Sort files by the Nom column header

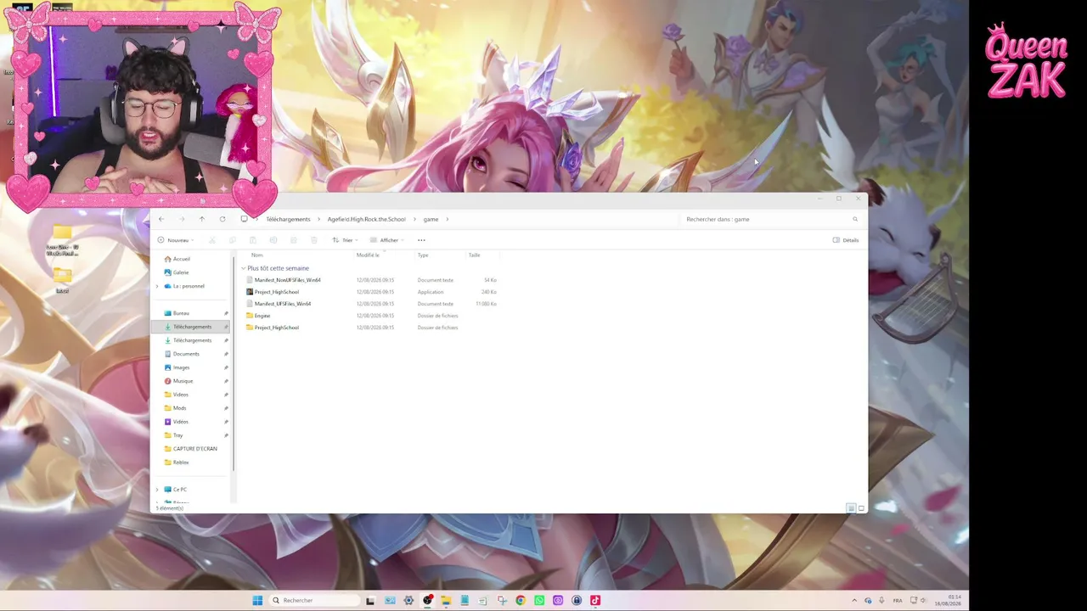tap(257, 255)
